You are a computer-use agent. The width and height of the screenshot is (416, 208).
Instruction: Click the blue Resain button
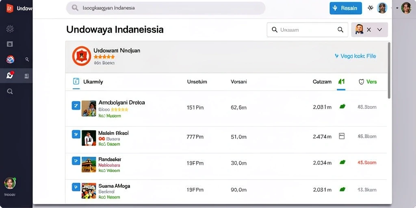tap(346, 8)
